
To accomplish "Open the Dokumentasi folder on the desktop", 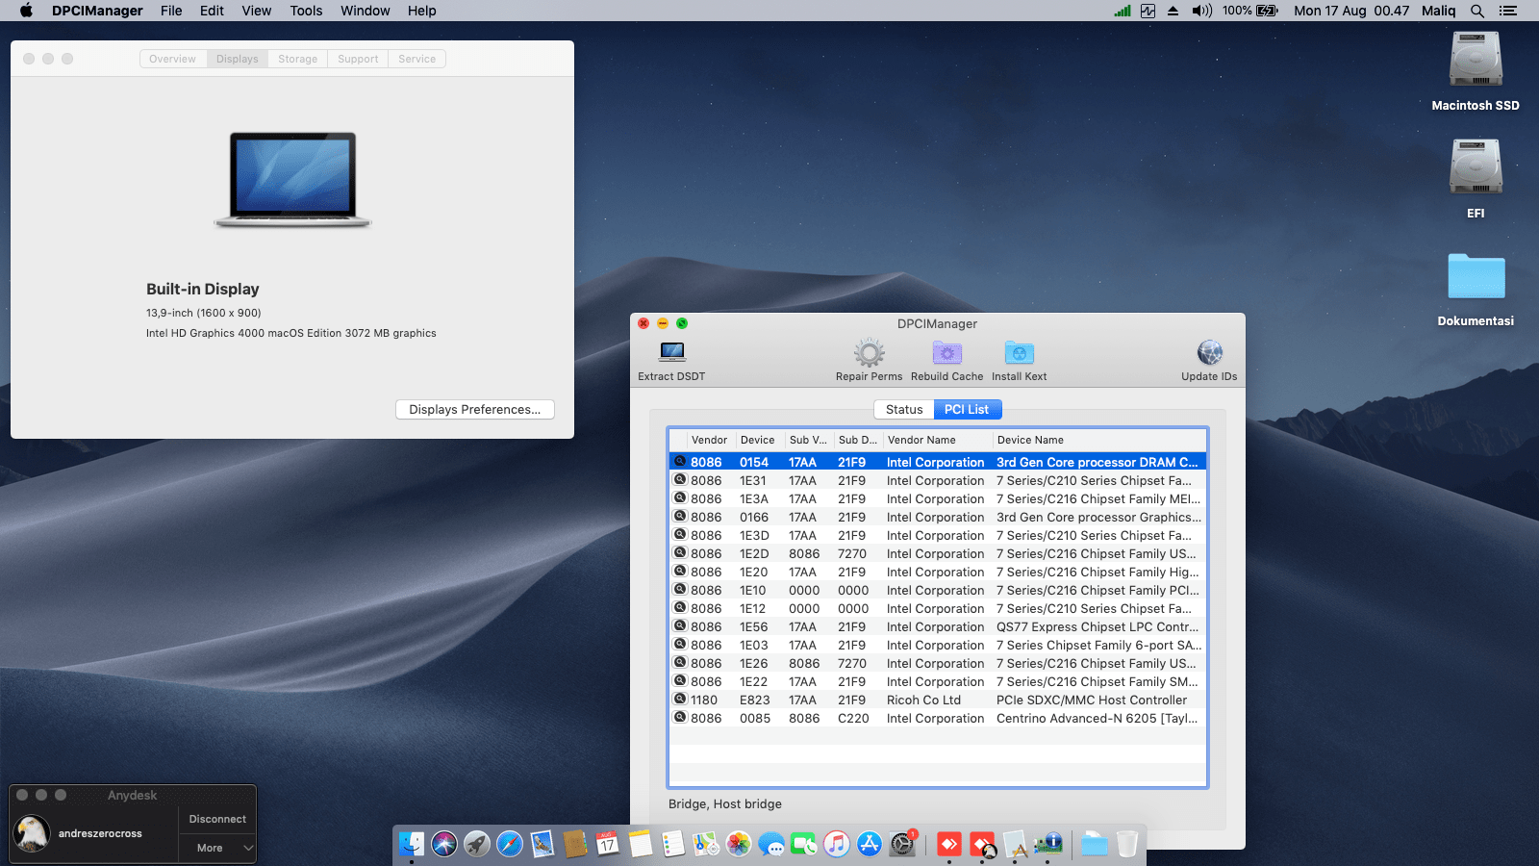I will (x=1476, y=277).
